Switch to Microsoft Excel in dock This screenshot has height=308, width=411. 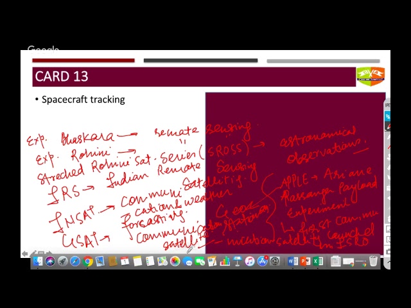(318, 261)
